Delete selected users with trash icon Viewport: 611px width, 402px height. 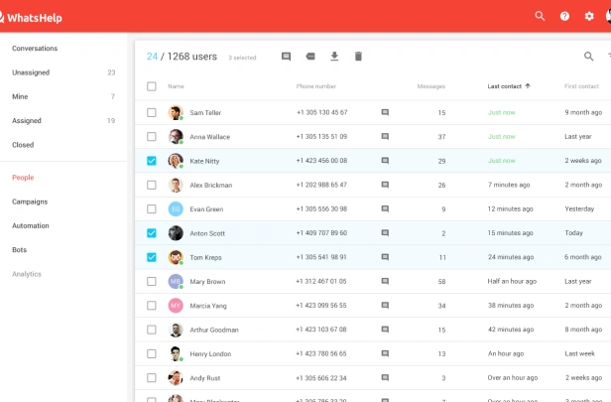tap(358, 57)
